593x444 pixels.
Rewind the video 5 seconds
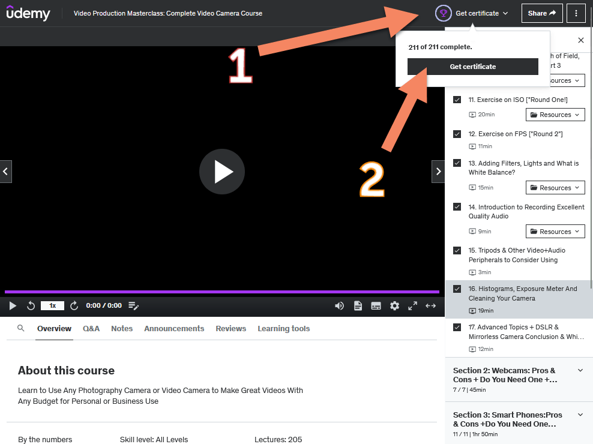click(x=31, y=305)
